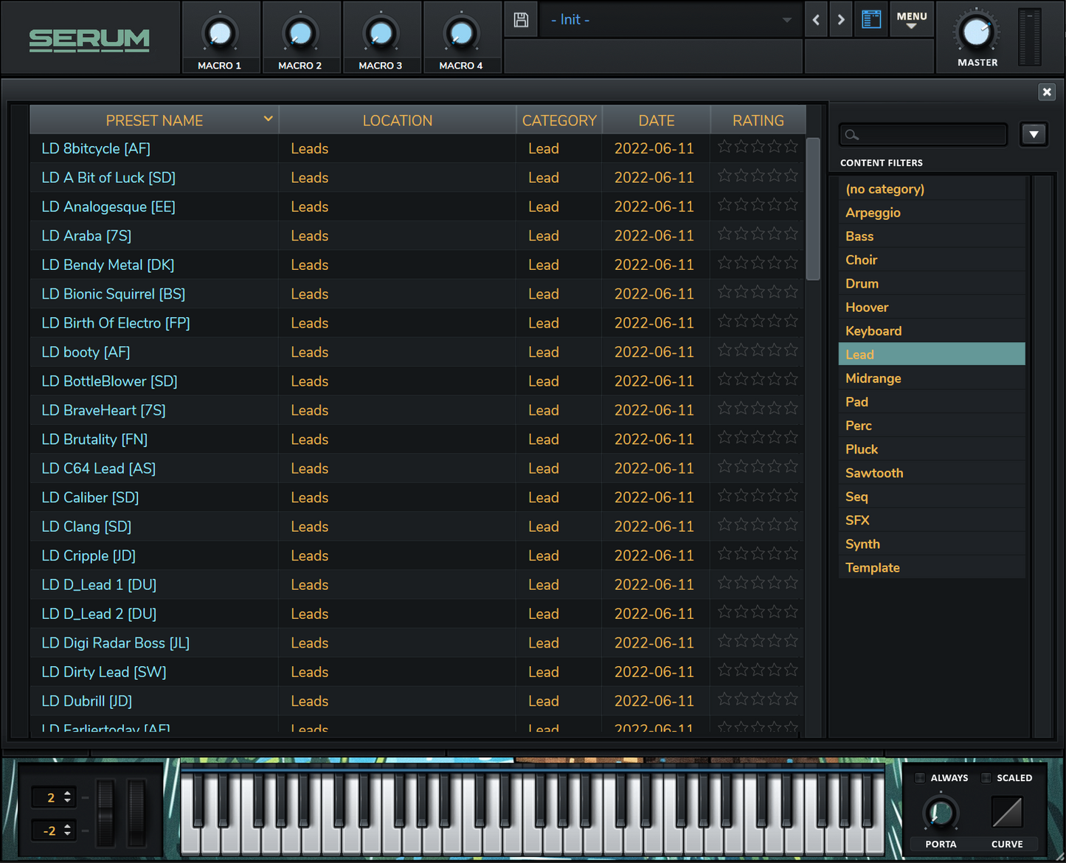
Task: Click the PORTA knob
Action: (x=941, y=813)
